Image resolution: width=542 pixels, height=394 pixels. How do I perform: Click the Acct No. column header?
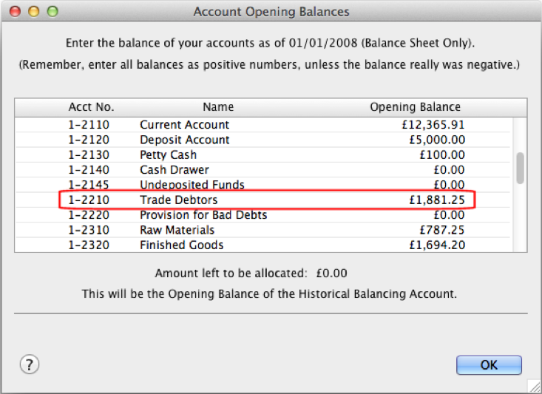(x=91, y=107)
